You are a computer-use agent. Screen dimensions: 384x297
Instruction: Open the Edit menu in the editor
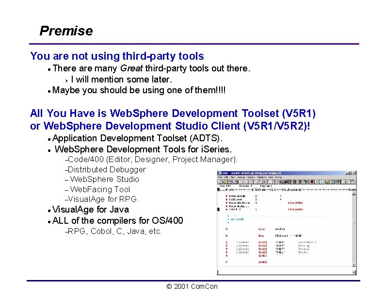[226, 177]
